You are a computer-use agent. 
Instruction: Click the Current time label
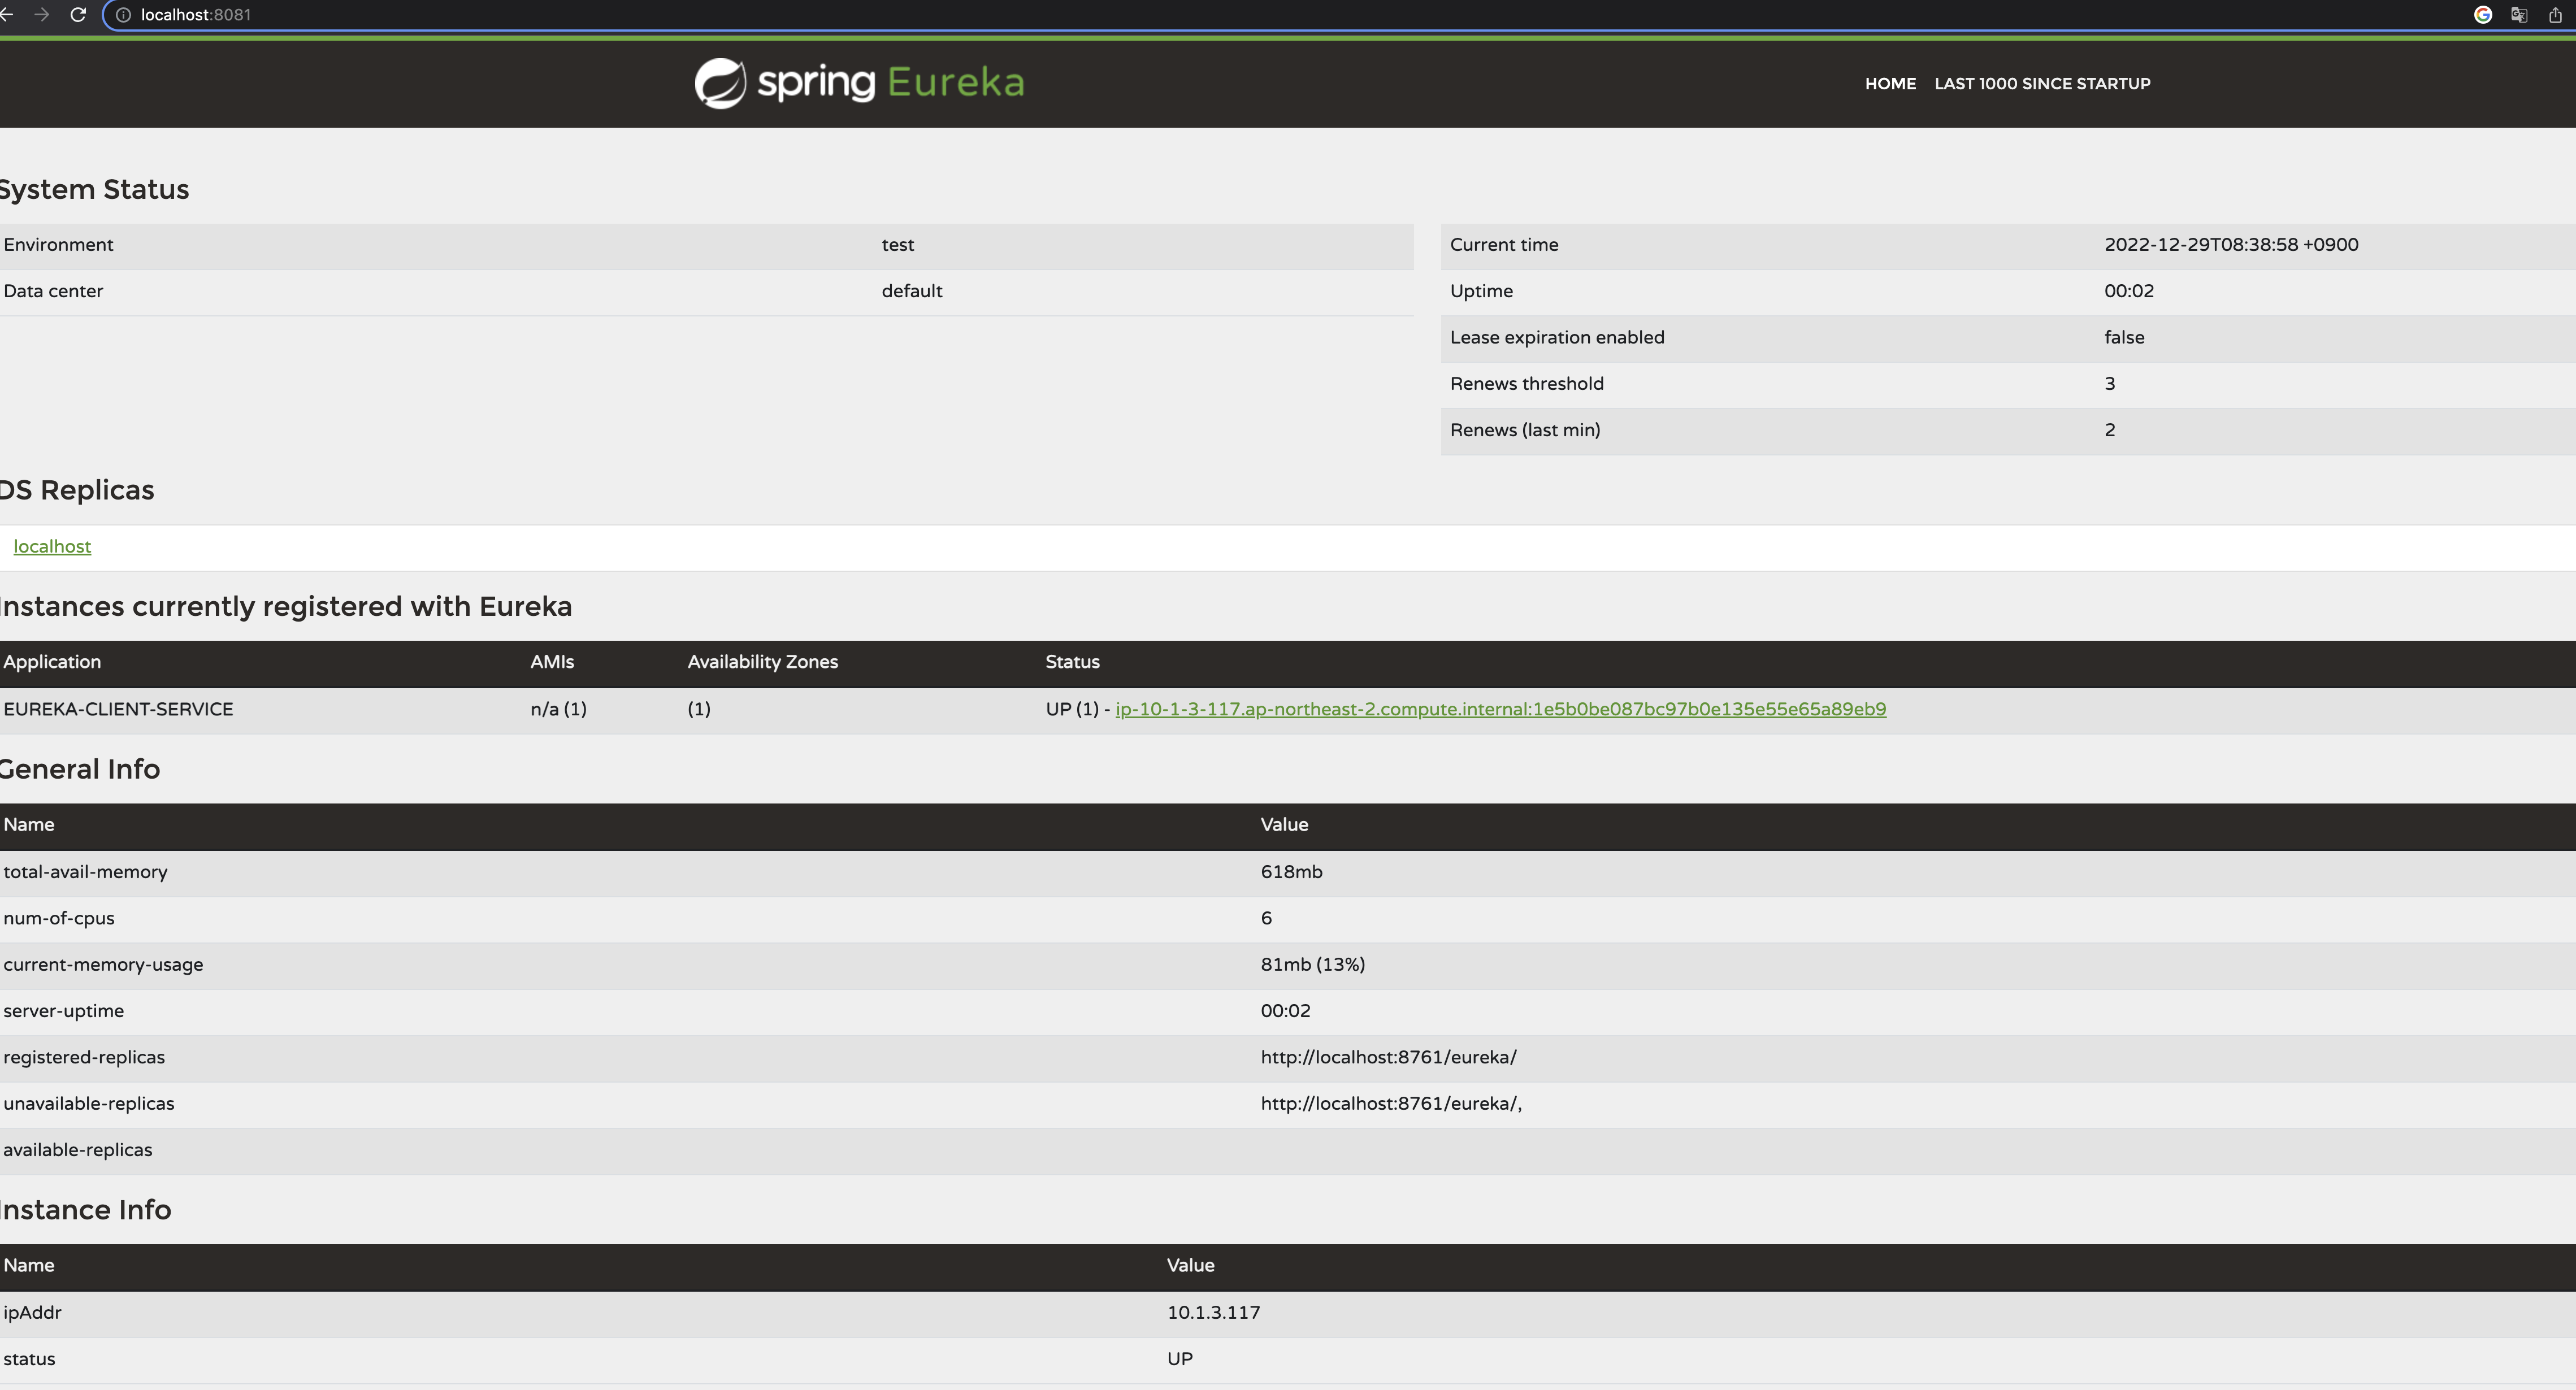1504,245
